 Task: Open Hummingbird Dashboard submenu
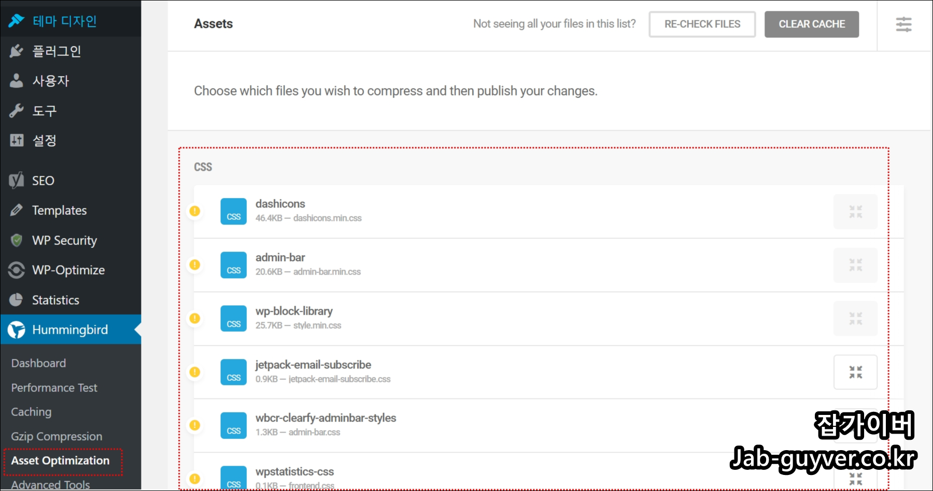point(38,363)
